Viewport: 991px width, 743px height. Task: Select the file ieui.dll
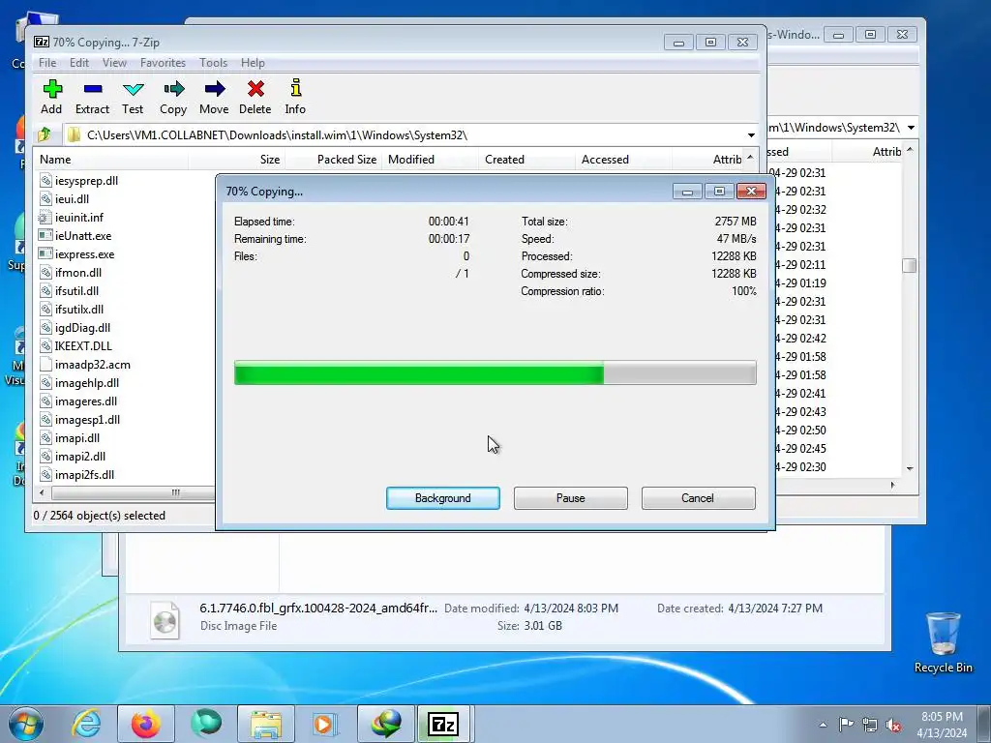pos(72,199)
